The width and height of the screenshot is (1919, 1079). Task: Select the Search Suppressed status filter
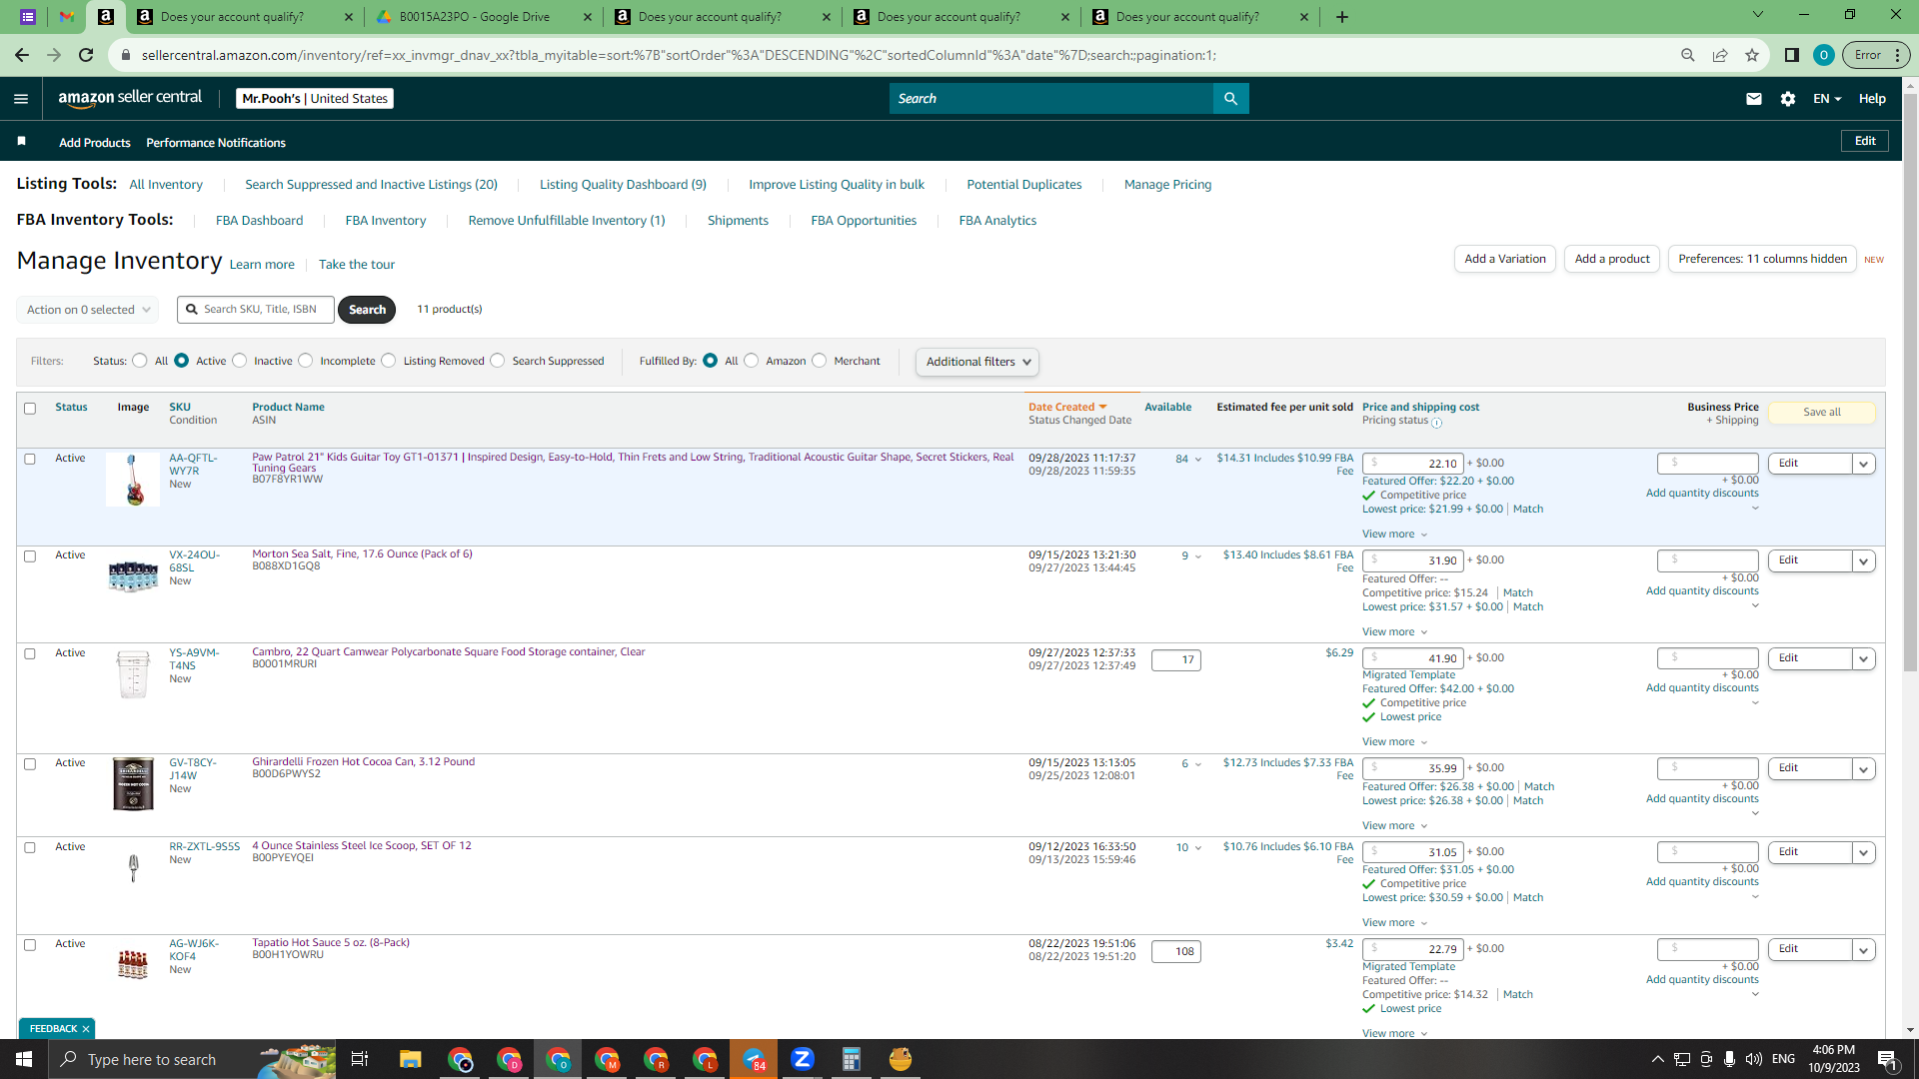[498, 361]
